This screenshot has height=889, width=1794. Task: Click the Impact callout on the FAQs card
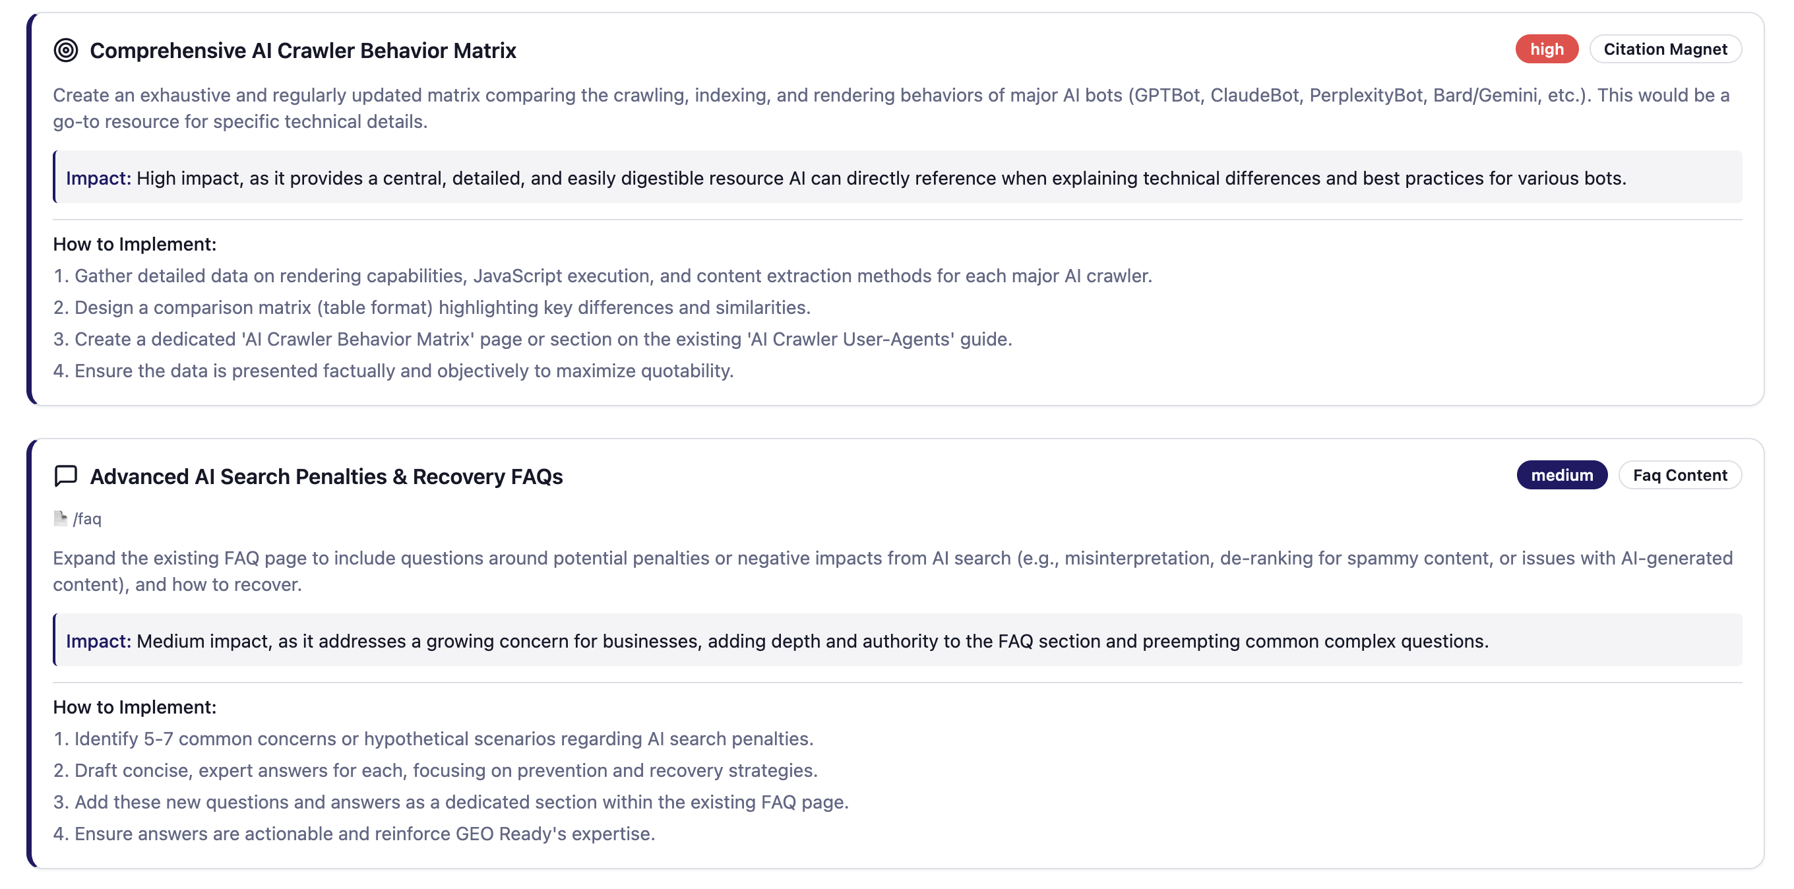(x=892, y=641)
